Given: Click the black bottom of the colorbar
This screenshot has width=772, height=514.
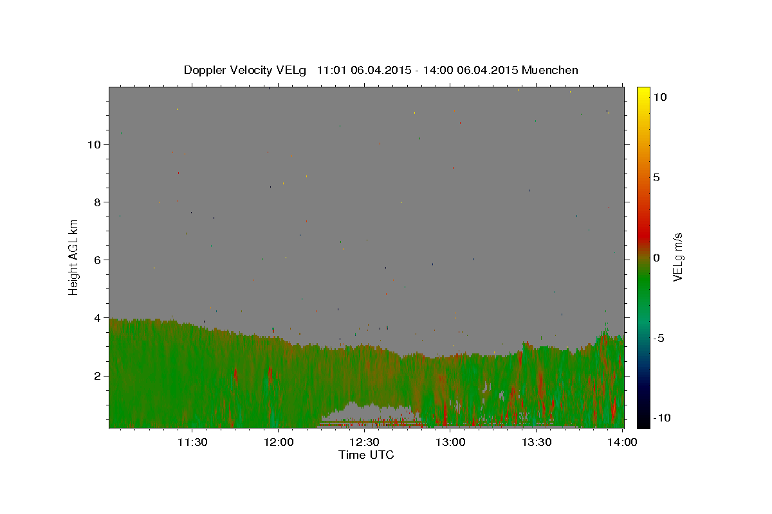Looking at the screenshot, I should point(643,421).
